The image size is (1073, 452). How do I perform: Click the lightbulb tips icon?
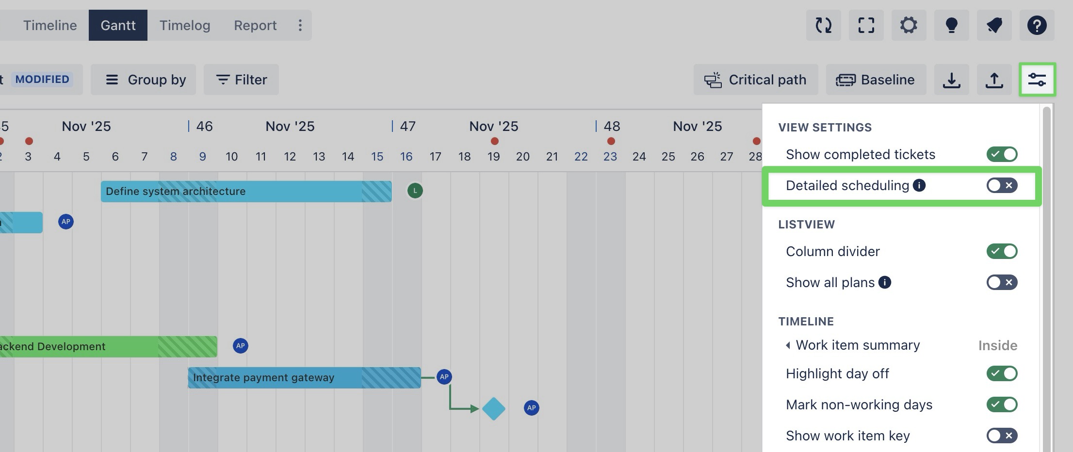coord(951,25)
